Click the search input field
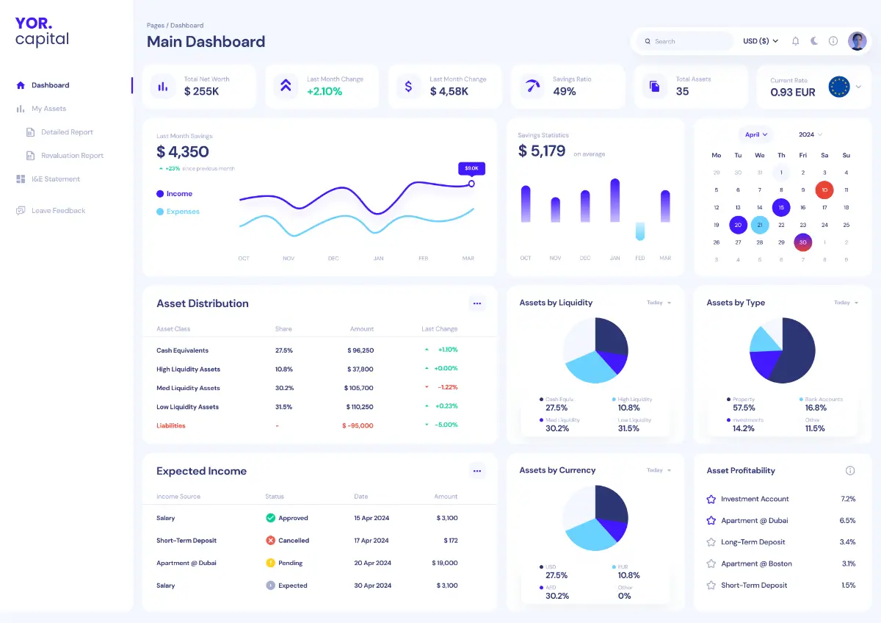This screenshot has height=623, width=881. (x=686, y=41)
